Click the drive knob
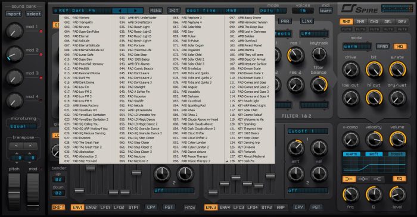Image resolution: width=417 pixels, height=217 pixels. (351, 70)
